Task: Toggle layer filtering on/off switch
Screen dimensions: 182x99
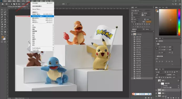Action: click(177, 72)
